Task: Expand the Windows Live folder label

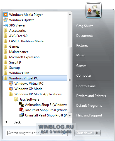Action: point(19,73)
